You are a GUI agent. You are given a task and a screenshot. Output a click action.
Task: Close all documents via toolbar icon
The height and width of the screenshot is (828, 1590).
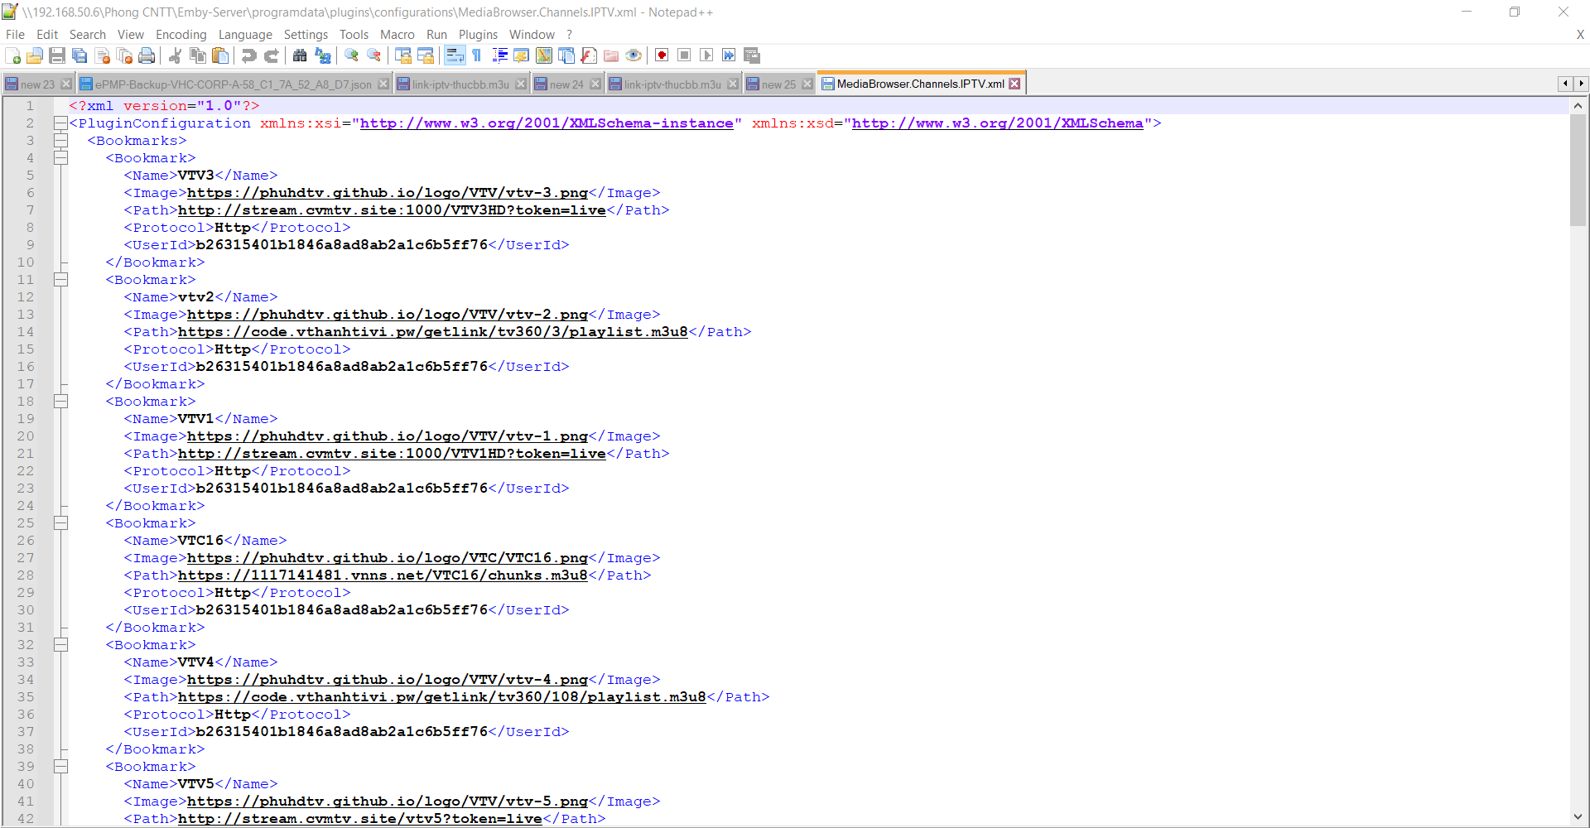pyautogui.click(x=125, y=55)
